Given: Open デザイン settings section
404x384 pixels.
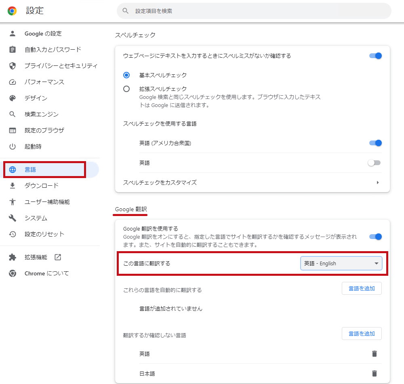Looking at the screenshot, I should point(36,98).
